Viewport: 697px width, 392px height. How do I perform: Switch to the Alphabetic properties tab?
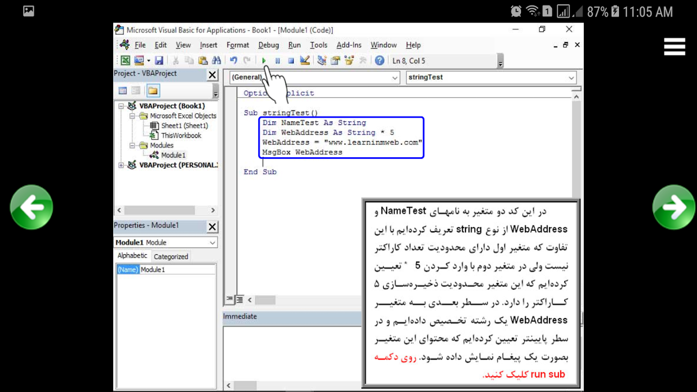click(132, 256)
